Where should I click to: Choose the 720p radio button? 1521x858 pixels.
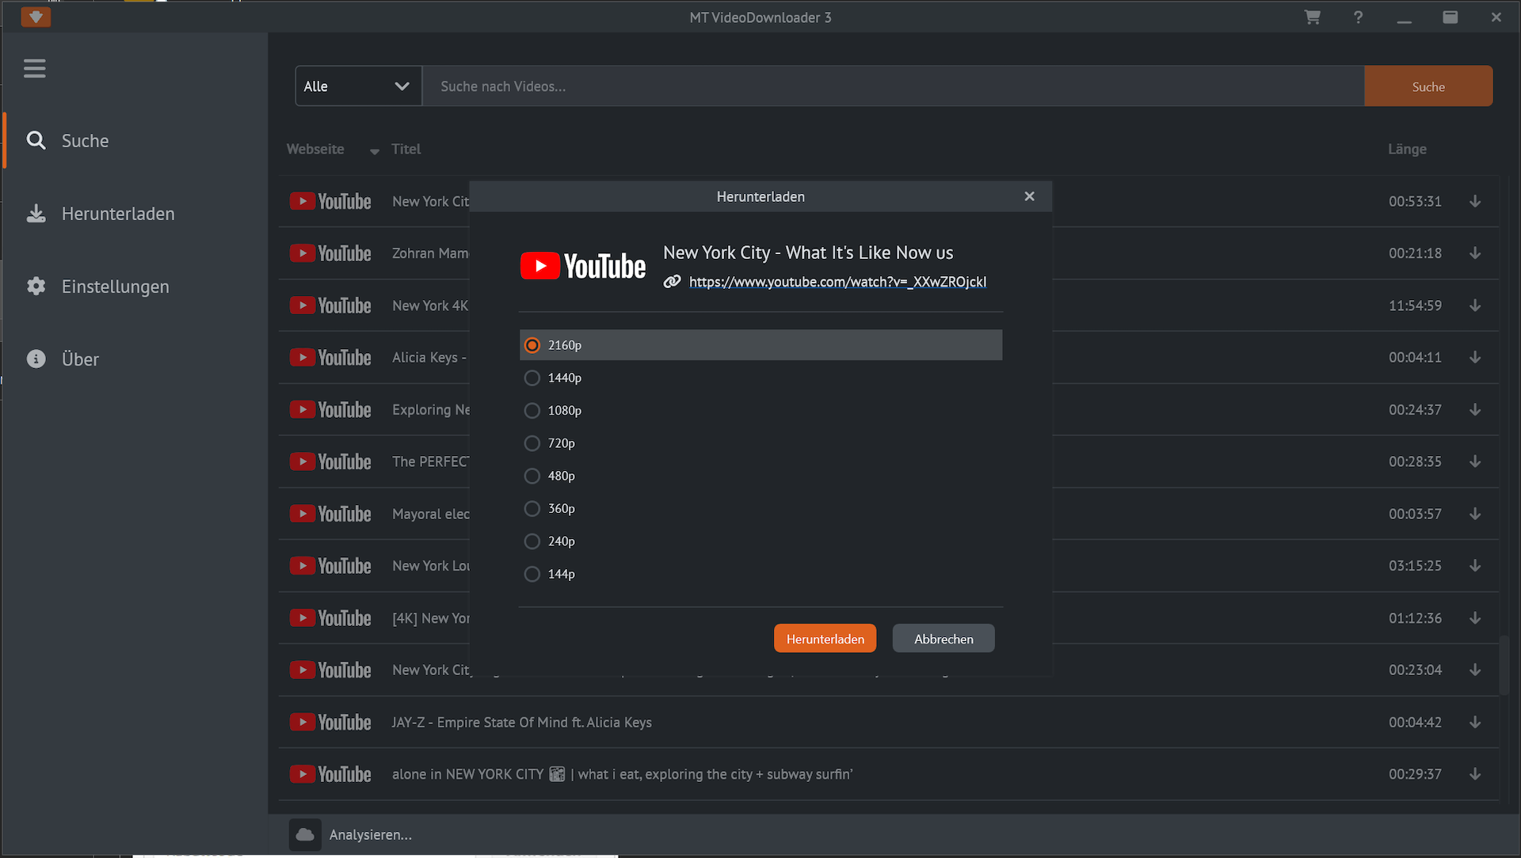532,443
